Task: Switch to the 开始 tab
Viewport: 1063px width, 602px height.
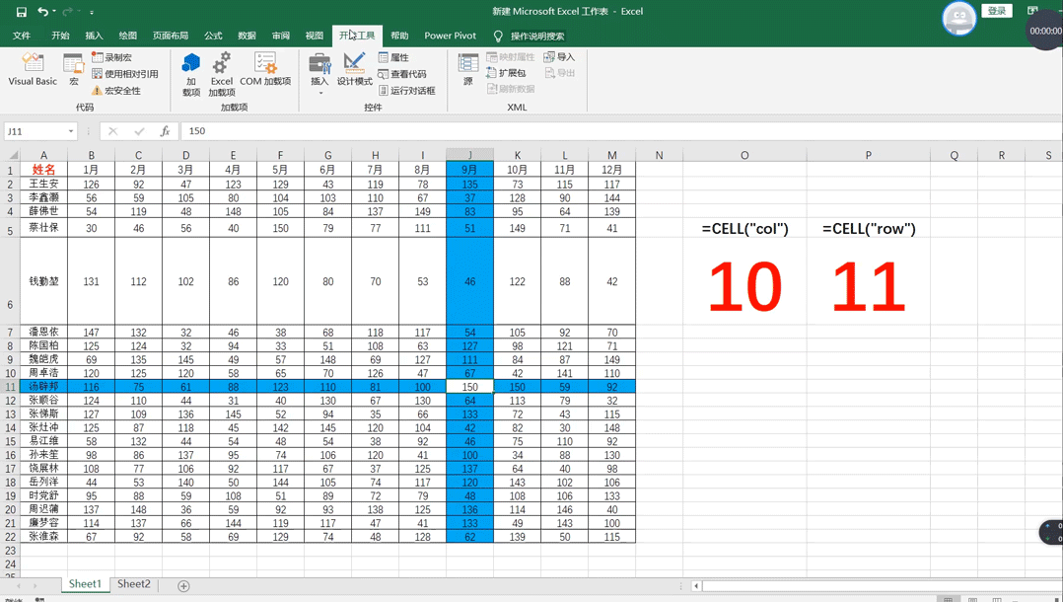Action: (x=60, y=36)
